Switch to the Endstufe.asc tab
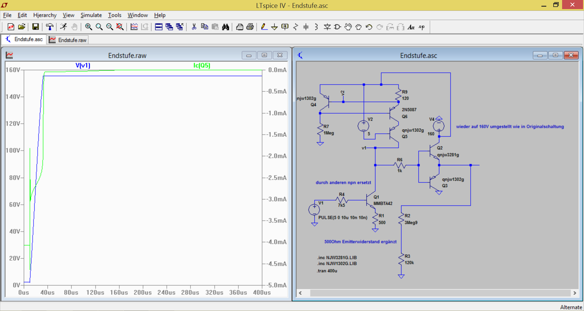 pyautogui.click(x=24, y=39)
